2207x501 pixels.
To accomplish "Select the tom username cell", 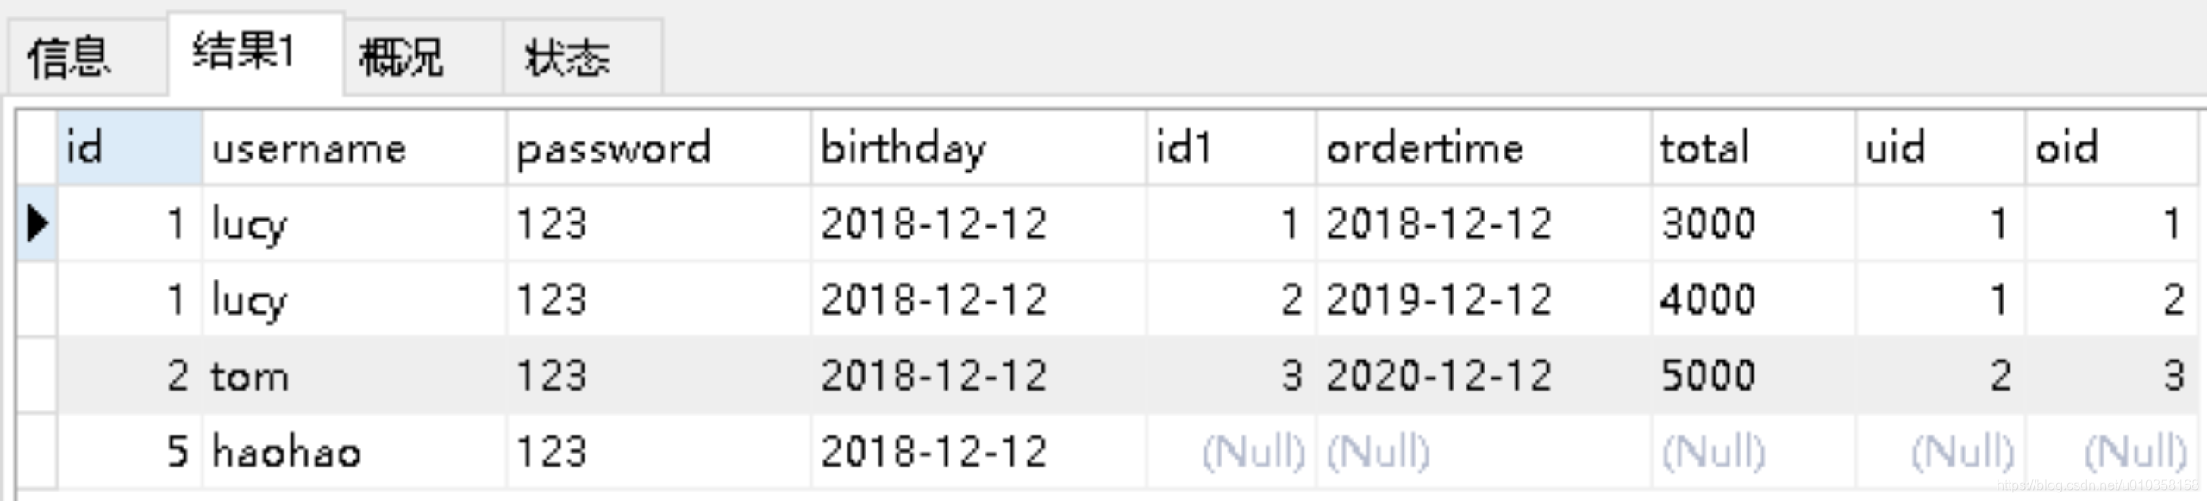I will pos(354,375).
